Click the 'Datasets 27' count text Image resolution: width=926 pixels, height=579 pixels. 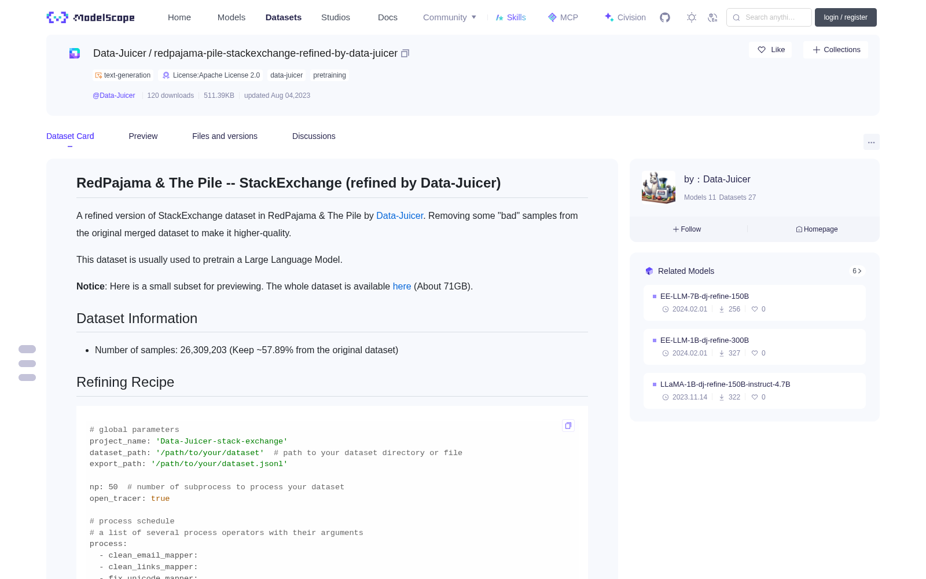(737, 197)
